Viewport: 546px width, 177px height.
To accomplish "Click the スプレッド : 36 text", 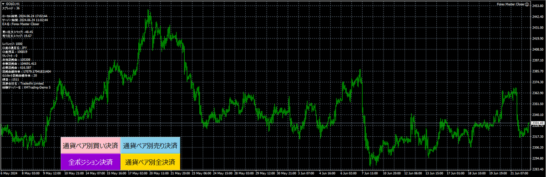I will 11,8.
